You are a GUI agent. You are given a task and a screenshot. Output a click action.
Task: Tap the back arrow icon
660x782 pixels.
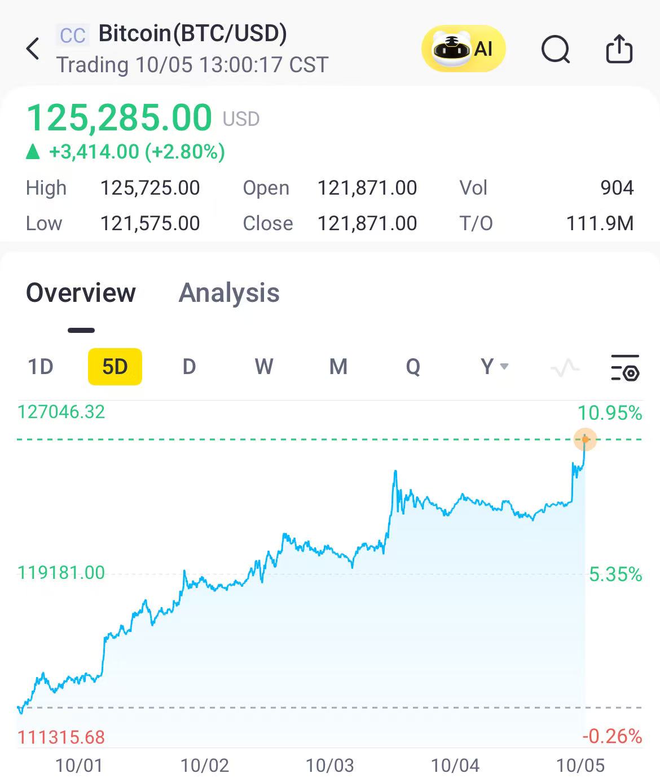pos(33,49)
